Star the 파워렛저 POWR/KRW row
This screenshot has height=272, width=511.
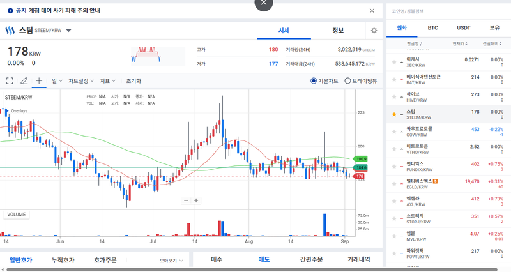pos(394,253)
